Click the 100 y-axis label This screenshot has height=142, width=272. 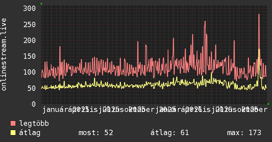click(29, 72)
